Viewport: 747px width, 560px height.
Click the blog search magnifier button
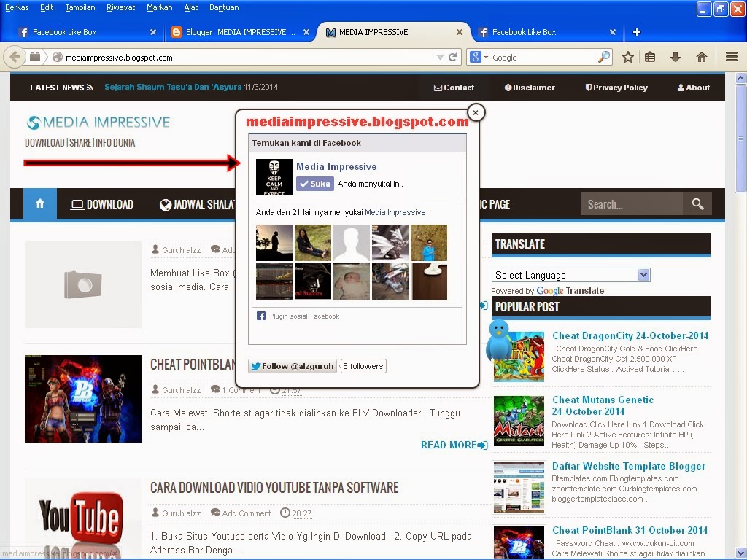point(697,204)
